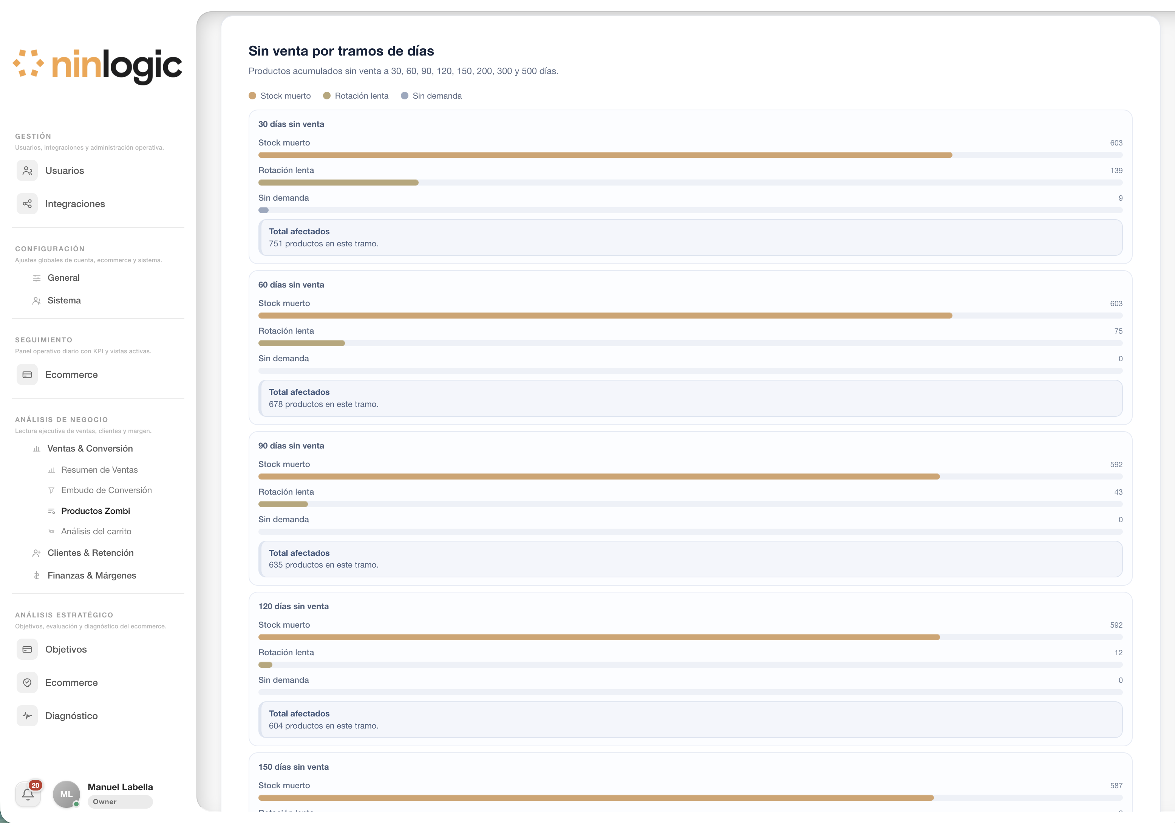The width and height of the screenshot is (1175, 823).
Task: Click the "90 días sin venta" title
Action: click(x=291, y=446)
